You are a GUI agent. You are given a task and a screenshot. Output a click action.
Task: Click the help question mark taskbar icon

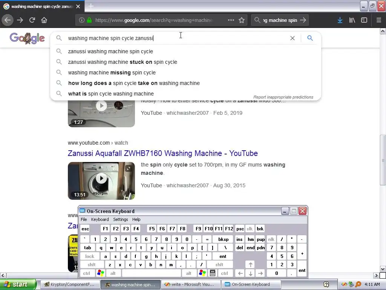[x=326, y=285]
